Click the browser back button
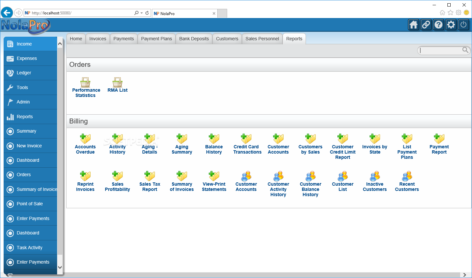This screenshot has height=278, width=472. coord(7,13)
